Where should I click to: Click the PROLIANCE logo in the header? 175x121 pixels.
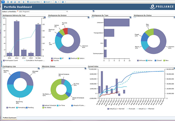162,7
